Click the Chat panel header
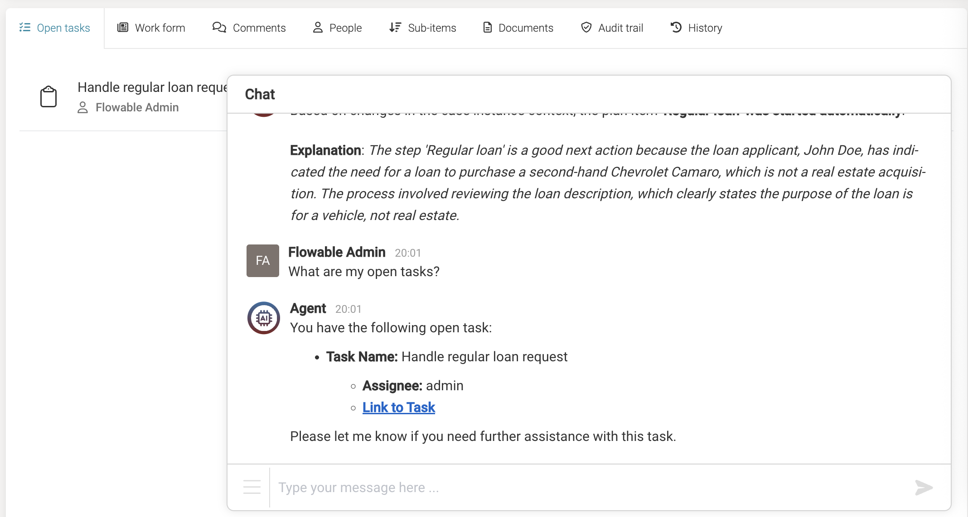 point(260,94)
